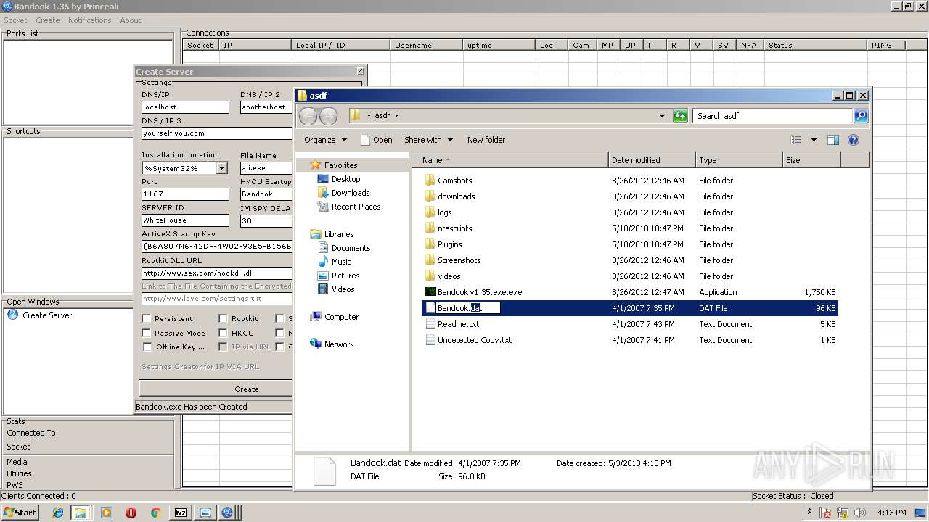
Task: Open the Socket menu in Bandook
Action: tap(15, 20)
